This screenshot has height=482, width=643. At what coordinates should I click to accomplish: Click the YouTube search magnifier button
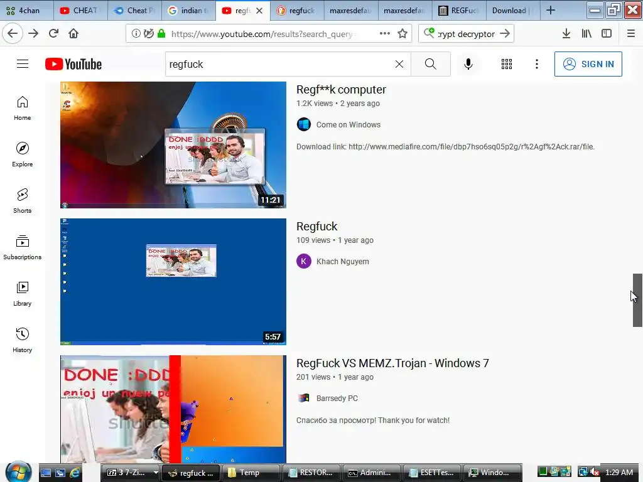pos(431,64)
